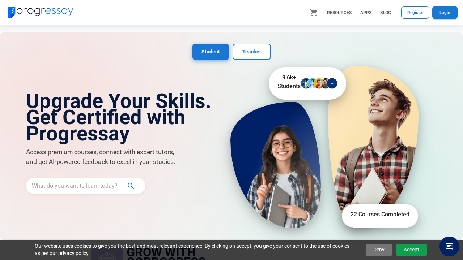Screen dimensions: 463x260
Task: Click the Register button
Action: tap(415, 13)
